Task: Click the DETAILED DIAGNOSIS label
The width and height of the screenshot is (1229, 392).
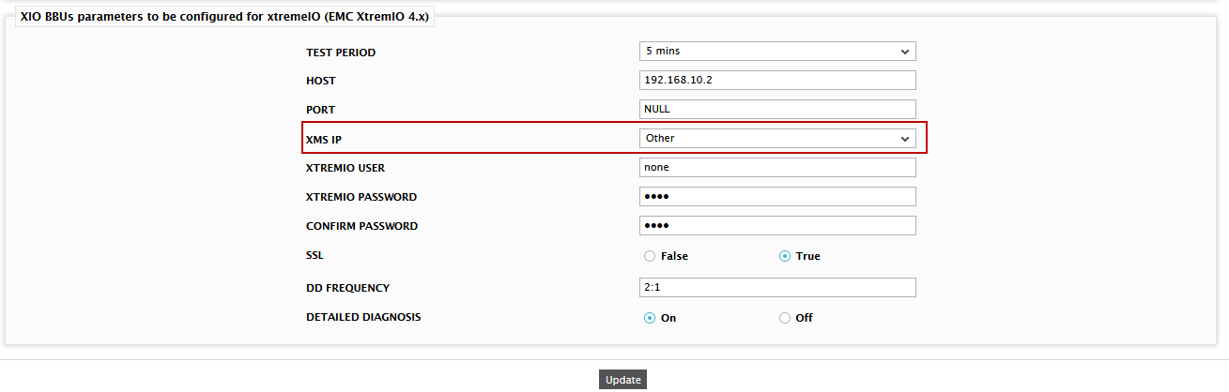Action: [x=363, y=317]
